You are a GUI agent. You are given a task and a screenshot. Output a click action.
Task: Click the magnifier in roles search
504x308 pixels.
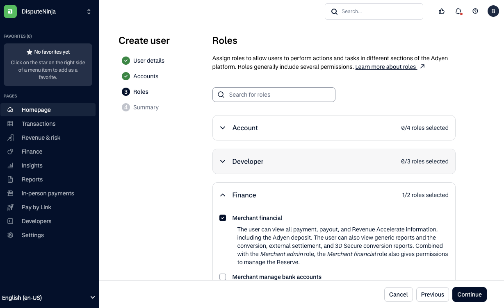[x=221, y=95]
